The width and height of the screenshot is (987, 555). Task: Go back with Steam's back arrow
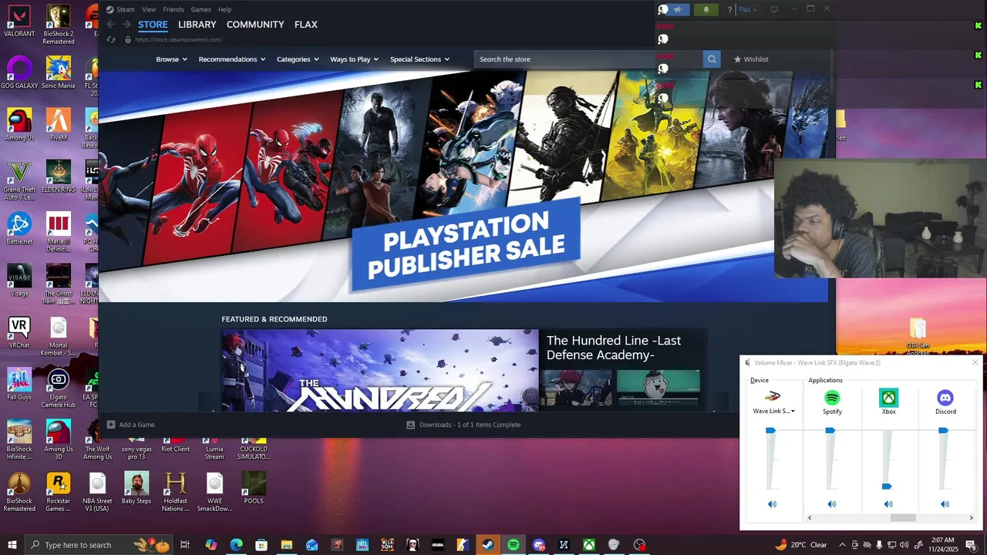[110, 25]
